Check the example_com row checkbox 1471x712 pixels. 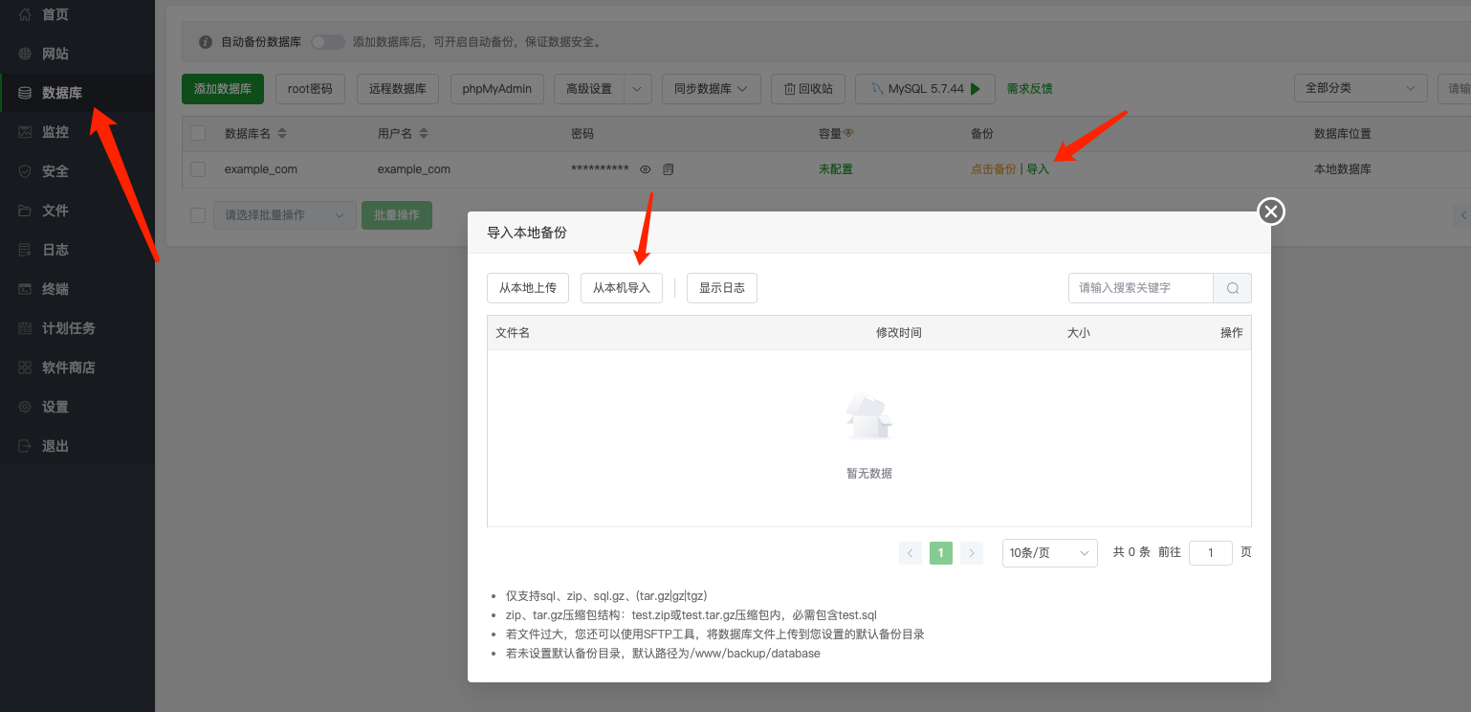click(x=198, y=168)
